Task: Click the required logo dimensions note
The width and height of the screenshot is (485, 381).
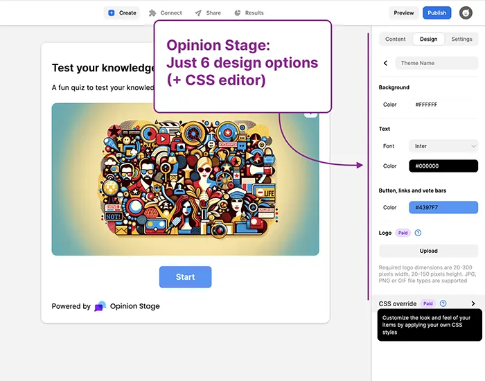Action: pos(427,274)
